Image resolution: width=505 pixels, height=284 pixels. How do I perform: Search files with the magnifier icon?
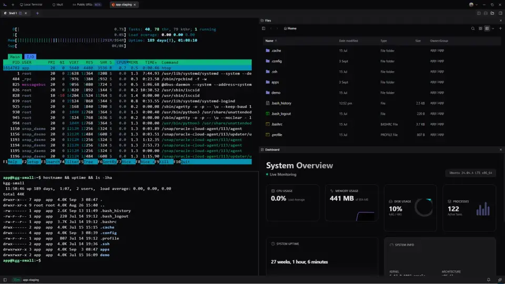(x=473, y=28)
